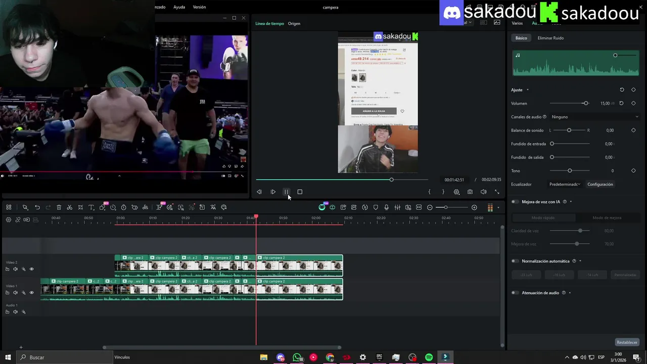
Task: Expand the Atenuación de audio section arrow
Action: tap(570, 293)
